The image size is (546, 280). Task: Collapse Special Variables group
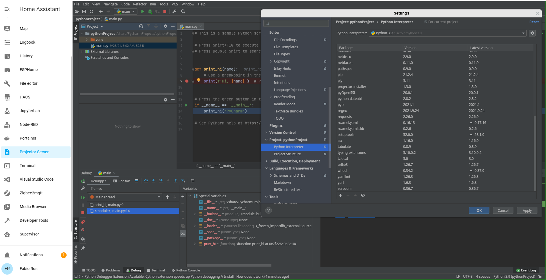click(x=190, y=196)
